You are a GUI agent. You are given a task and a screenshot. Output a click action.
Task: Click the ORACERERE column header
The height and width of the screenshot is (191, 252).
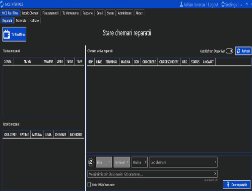coord(149,62)
